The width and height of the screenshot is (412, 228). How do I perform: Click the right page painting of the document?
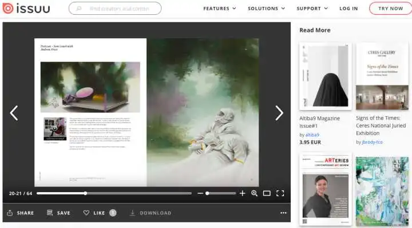pyautogui.click(x=203, y=112)
